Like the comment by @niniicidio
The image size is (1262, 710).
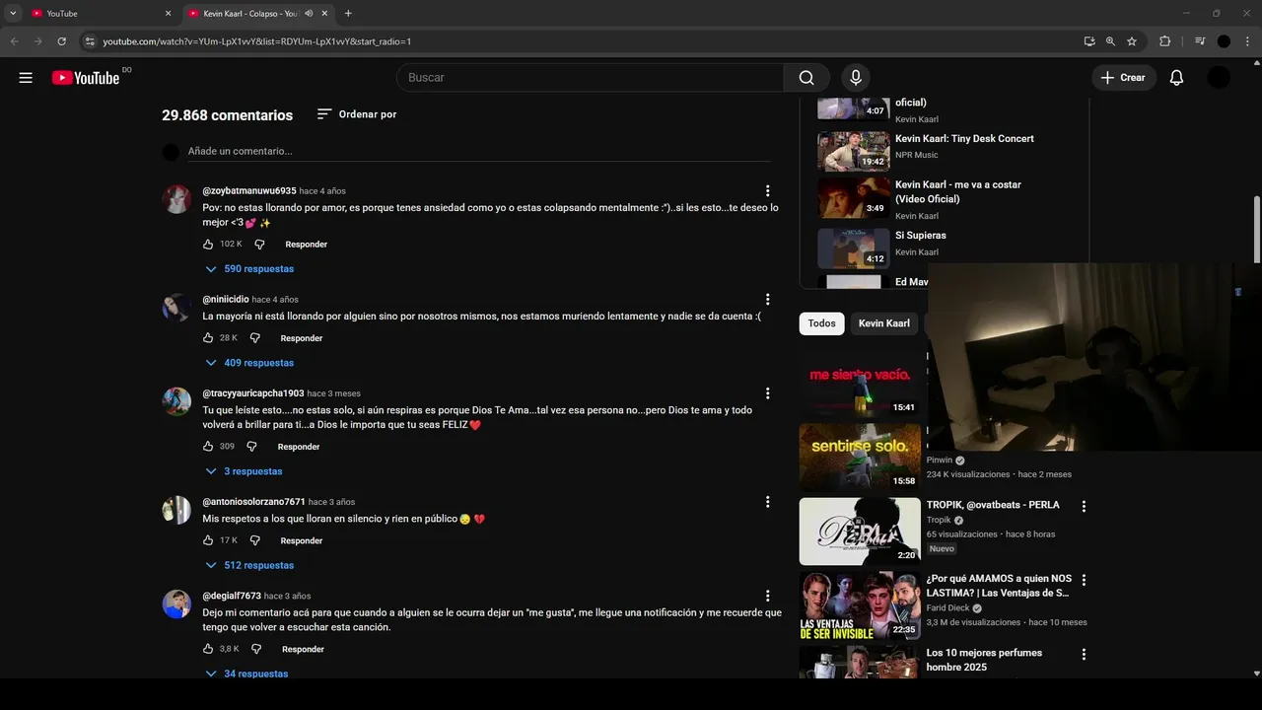[208, 337]
